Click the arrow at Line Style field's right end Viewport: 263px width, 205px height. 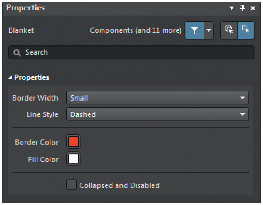click(243, 114)
